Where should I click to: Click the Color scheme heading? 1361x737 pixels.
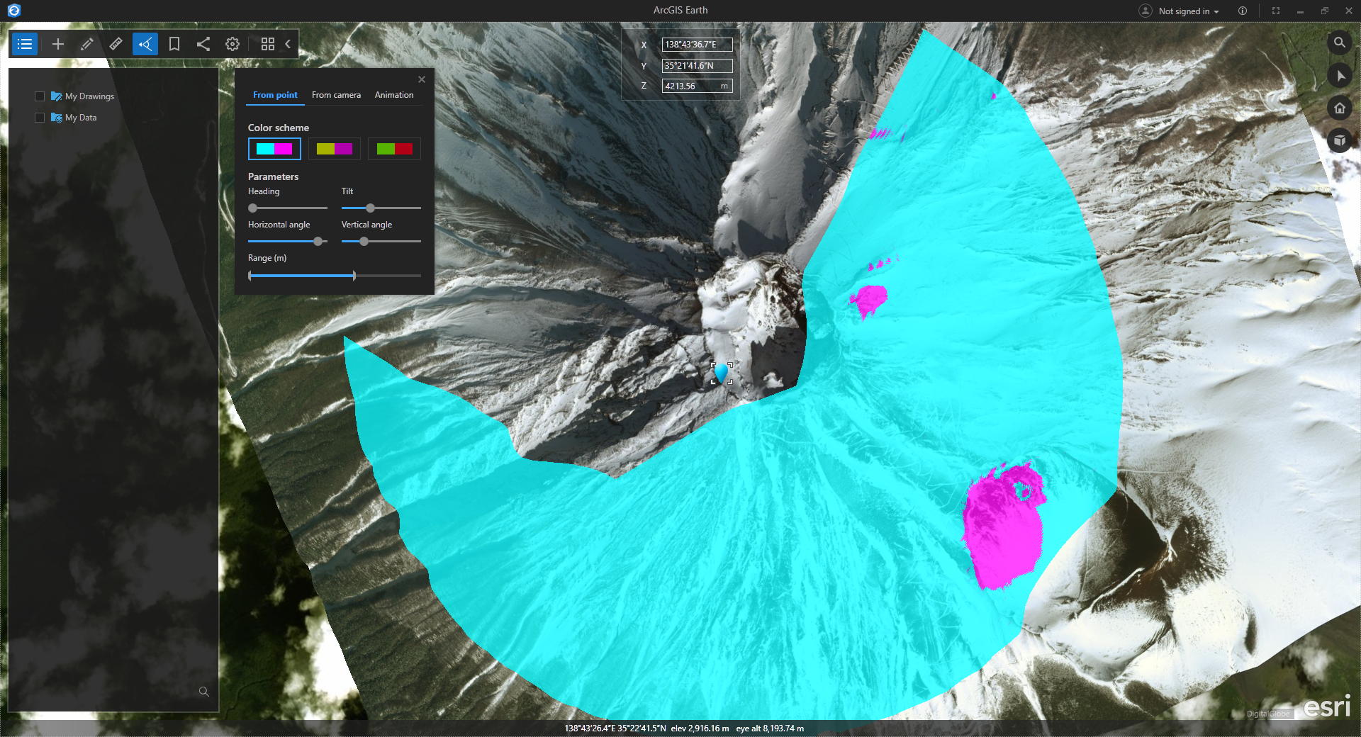(x=279, y=128)
